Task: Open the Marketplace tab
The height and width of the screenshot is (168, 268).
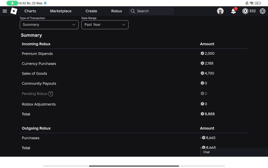Action: tap(61, 11)
